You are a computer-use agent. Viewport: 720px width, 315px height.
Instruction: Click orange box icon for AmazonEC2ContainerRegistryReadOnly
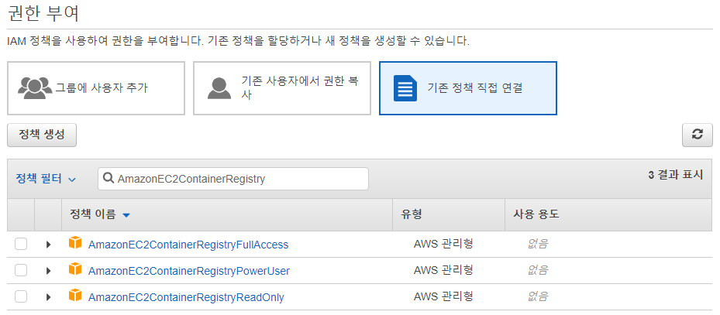click(x=75, y=296)
